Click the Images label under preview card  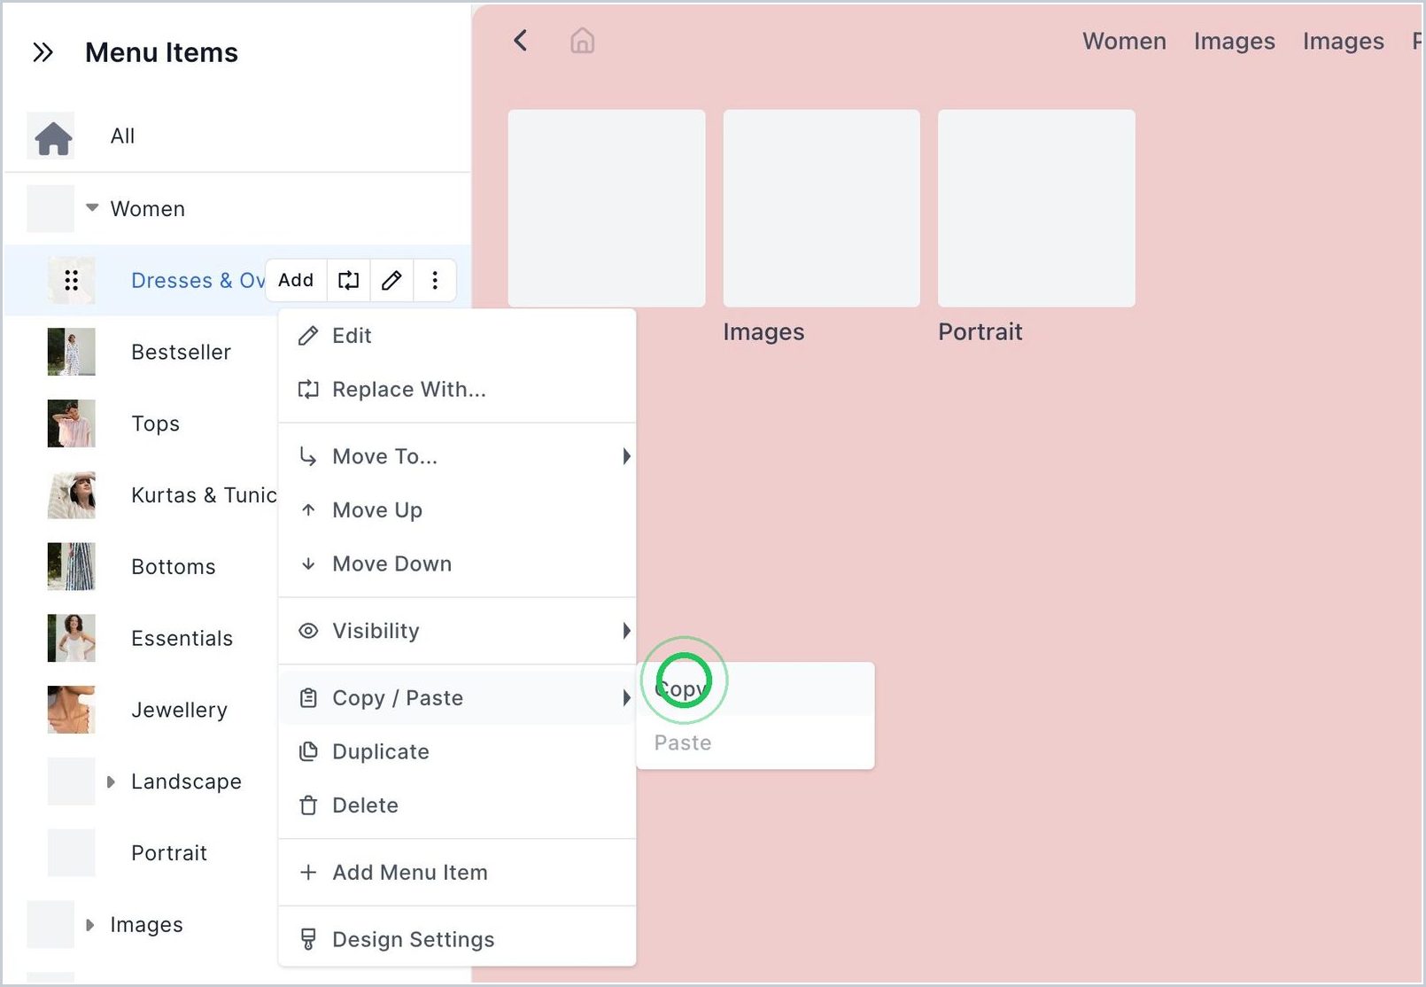tap(763, 332)
